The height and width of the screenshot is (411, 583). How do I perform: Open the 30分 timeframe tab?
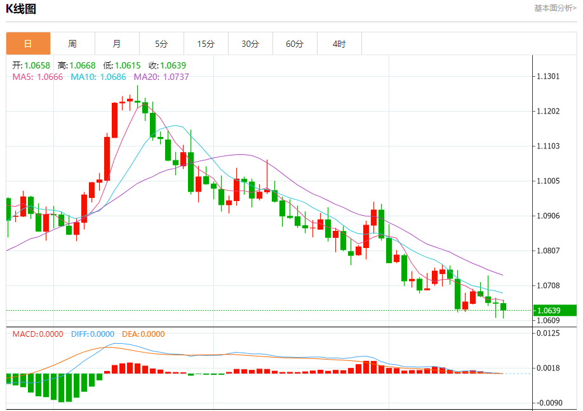(250, 44)
